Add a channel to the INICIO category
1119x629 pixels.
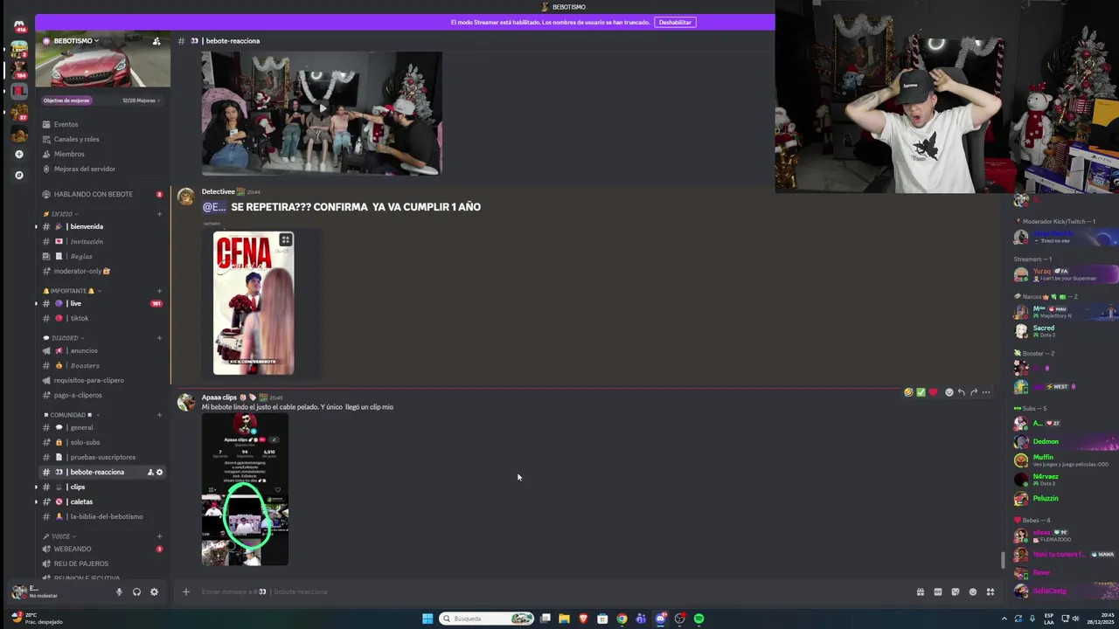coord(159,214)
